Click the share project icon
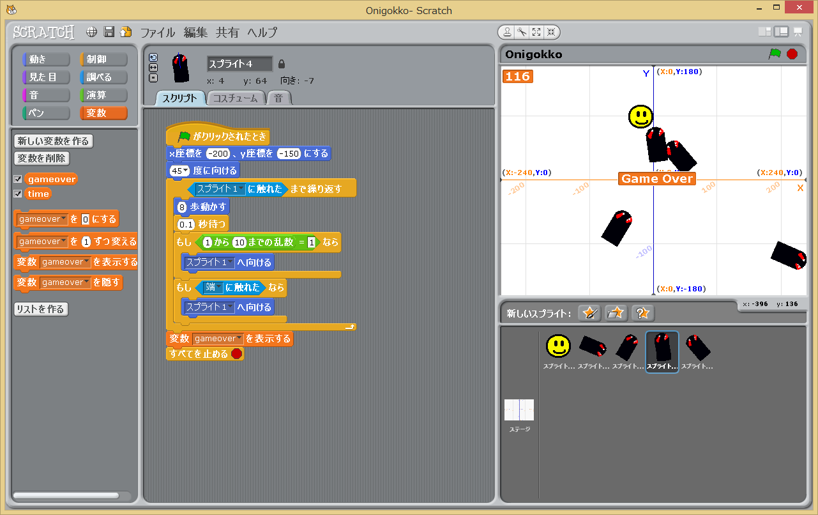The image size is (818, 515). 126,32
